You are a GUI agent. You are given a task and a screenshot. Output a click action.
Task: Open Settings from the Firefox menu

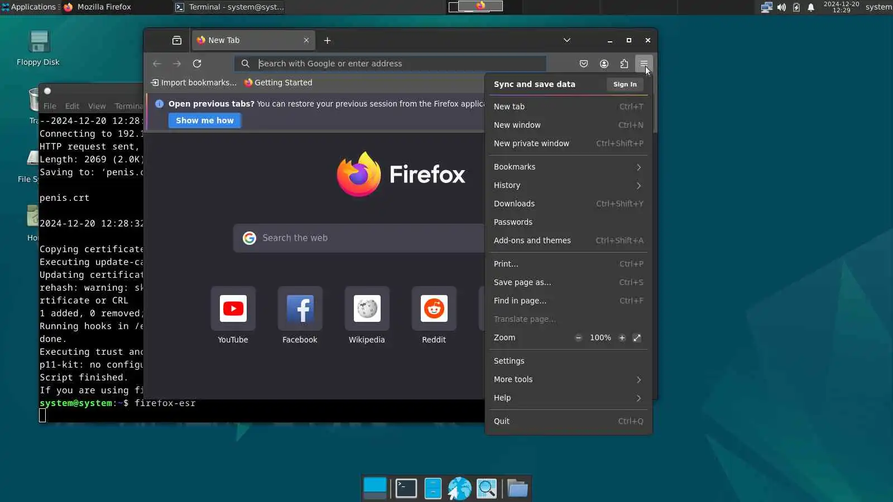tap(569, 361)
